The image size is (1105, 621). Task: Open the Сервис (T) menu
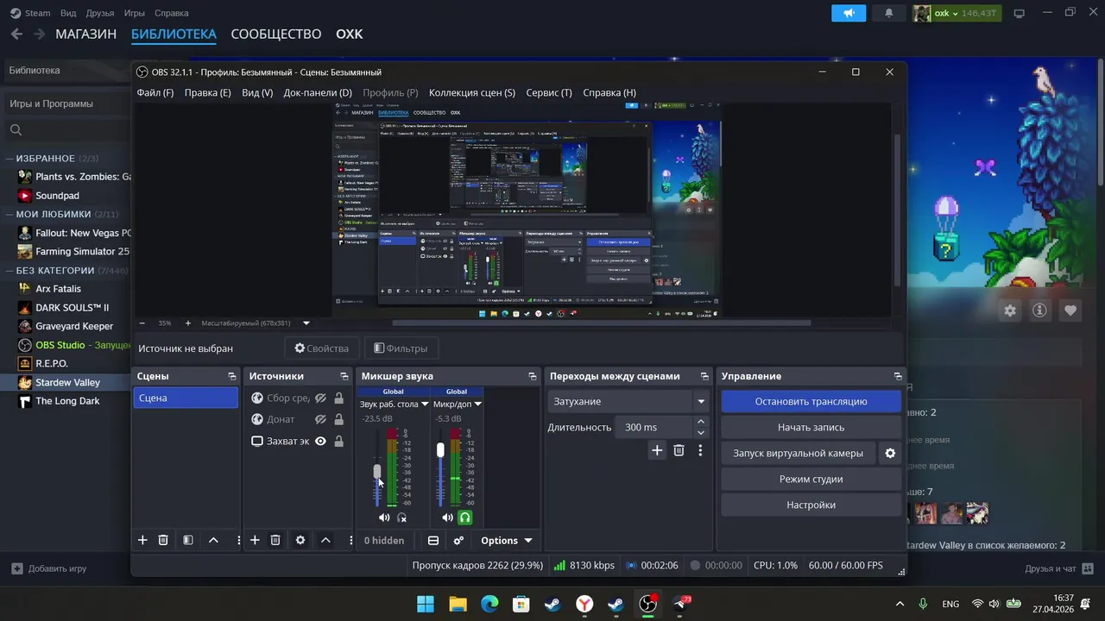(549, 92)
